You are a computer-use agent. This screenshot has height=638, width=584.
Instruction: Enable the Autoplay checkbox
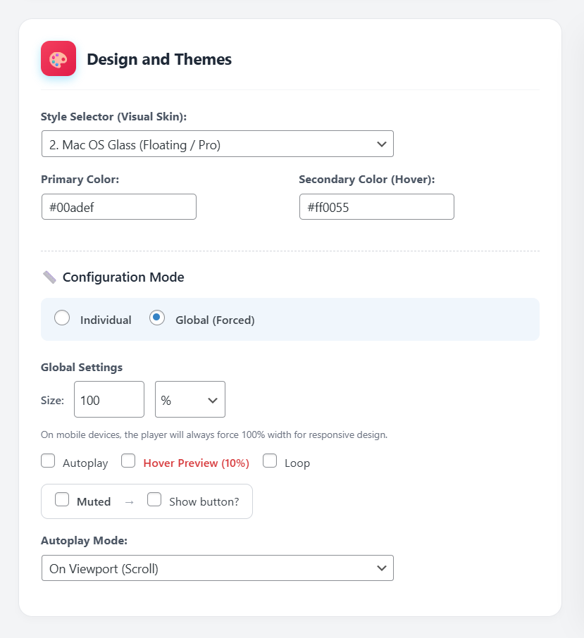tap(48, 461)
